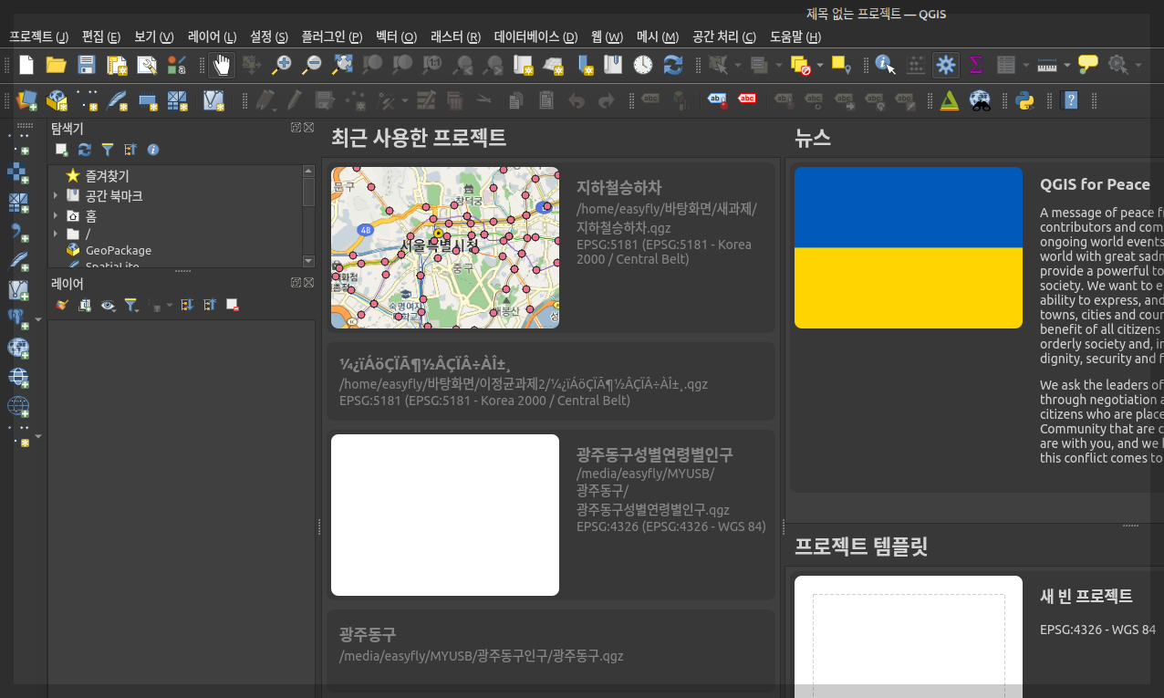Image resolution: width=1164 pixels, height=698 pixels.
Task: Add Mesh Layer from side toolbar
Action: (x=18, y=202)
